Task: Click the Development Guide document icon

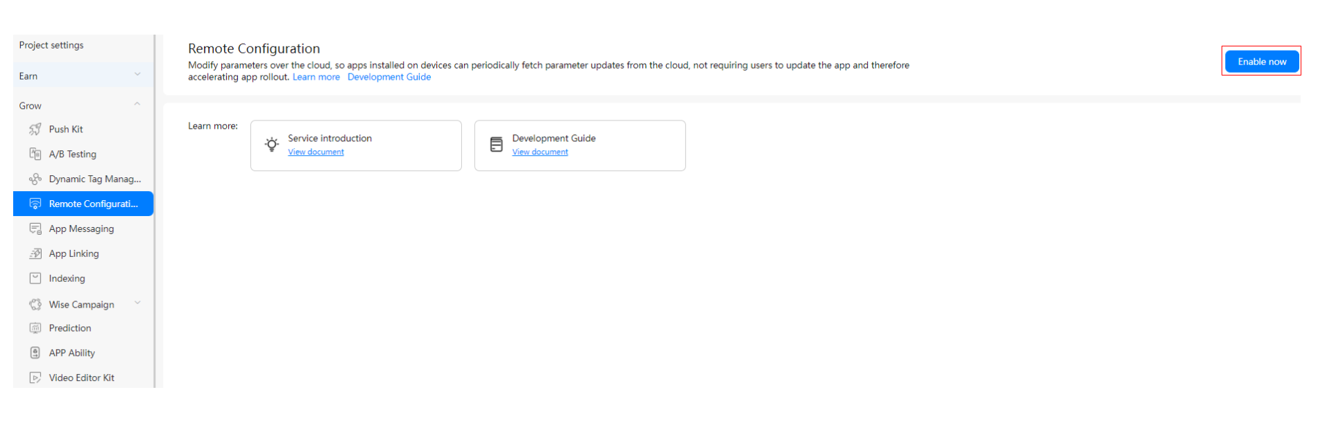Action: click(496, 143)
